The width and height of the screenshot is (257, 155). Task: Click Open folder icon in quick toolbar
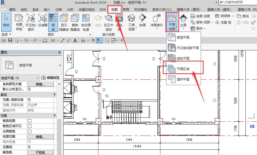[4, 40]
